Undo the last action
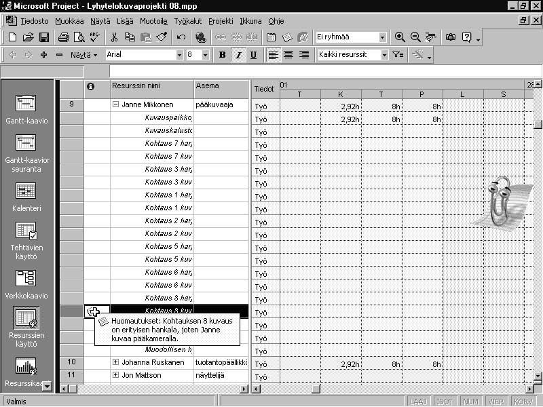543x407 pixels. [x=181, y=37]
